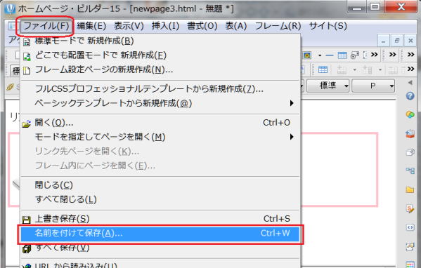
Task: Choose ベーシックテンプレートから新規作成(@)
Action: pos(160,103)
